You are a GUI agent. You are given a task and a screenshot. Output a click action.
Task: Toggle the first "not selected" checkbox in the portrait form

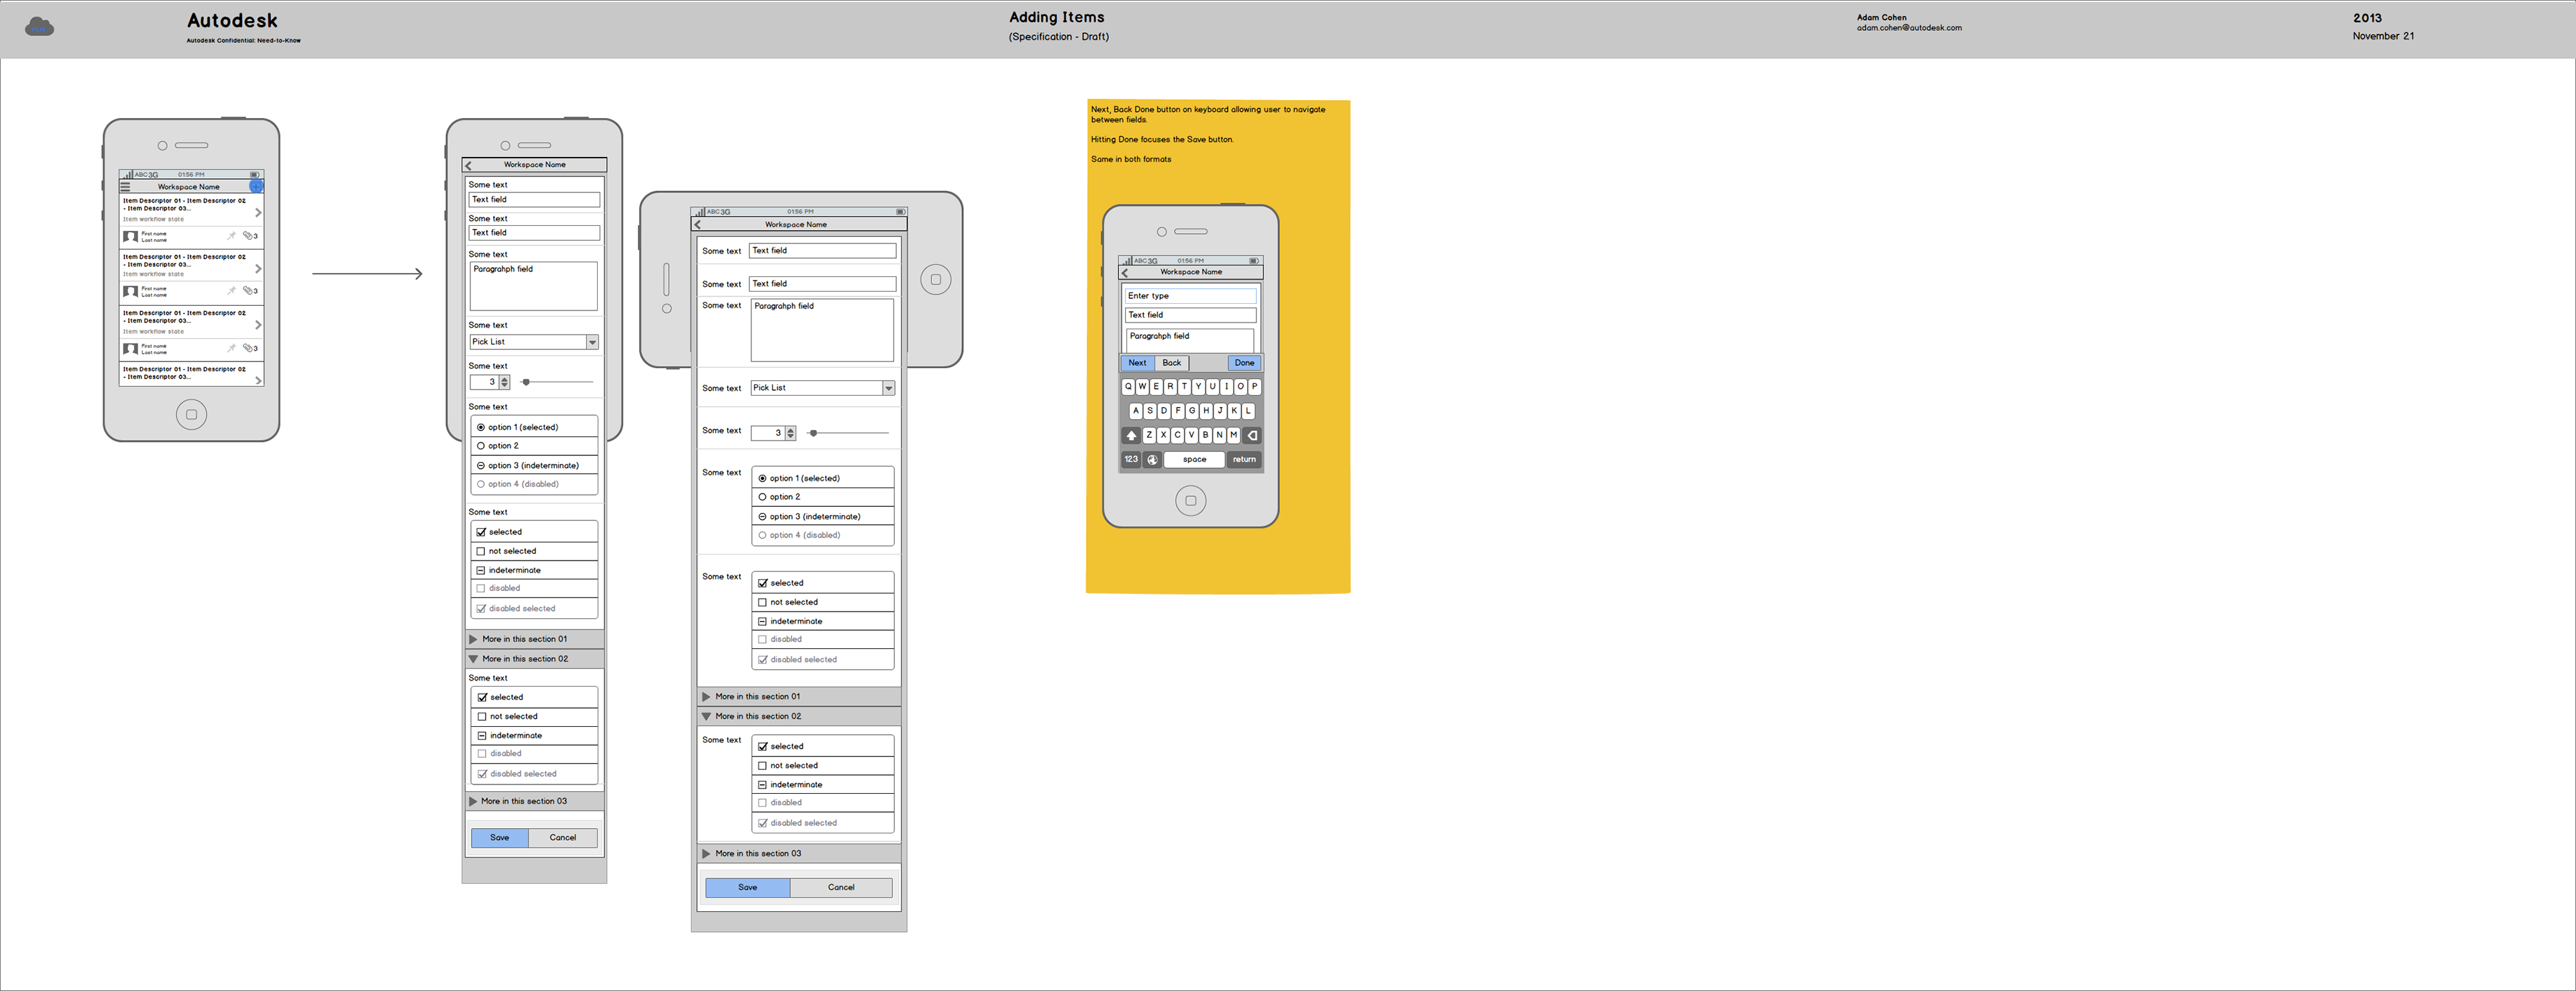[x=481, y=551]
